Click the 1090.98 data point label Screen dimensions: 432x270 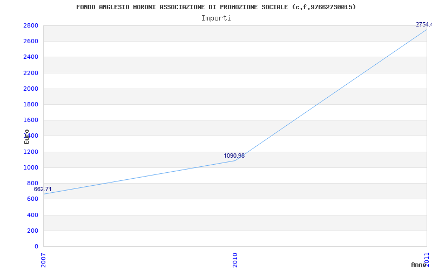point(234,156)
